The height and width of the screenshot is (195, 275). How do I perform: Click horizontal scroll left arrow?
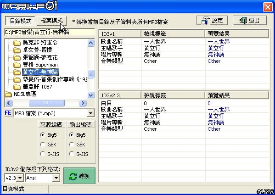[9, 103]
